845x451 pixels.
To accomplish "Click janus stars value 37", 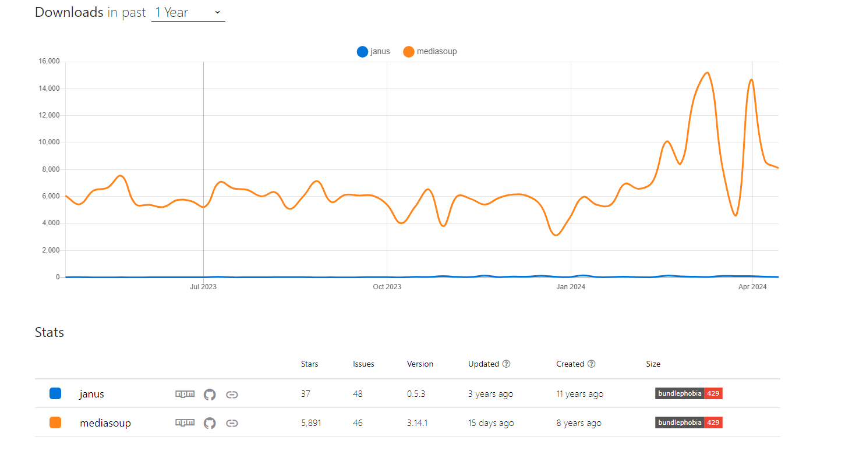I will 306,394.
